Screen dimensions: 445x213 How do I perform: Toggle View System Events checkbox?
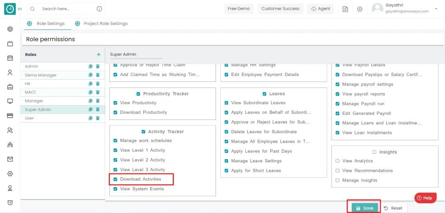tap(115, 189)
